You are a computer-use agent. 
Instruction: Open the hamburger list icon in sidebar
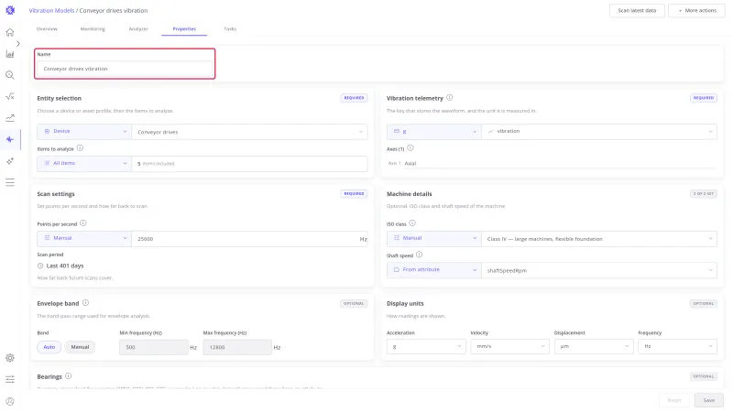10,182
